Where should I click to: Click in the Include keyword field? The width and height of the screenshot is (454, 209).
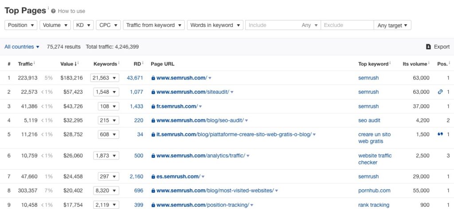pyautogui.click(x=272, y=25)
